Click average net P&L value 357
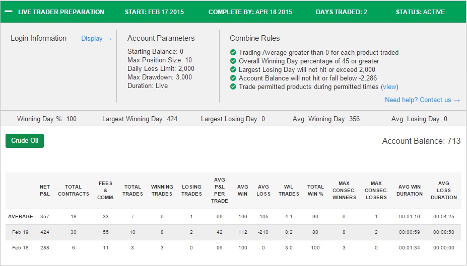 [45, 217]
